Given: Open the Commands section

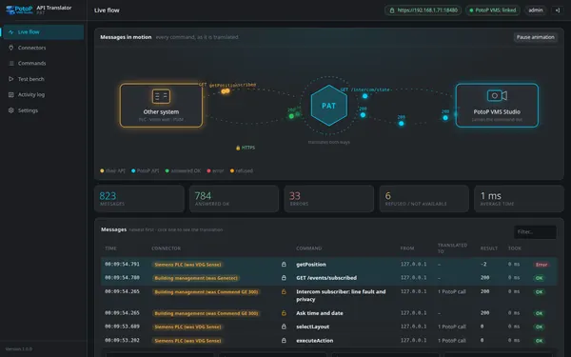Looking at the screenshot, I should 44,64.
